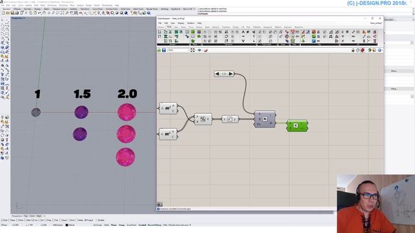
Task: Toggle the Cen osnap checkbox
Action: coord(32,220)
